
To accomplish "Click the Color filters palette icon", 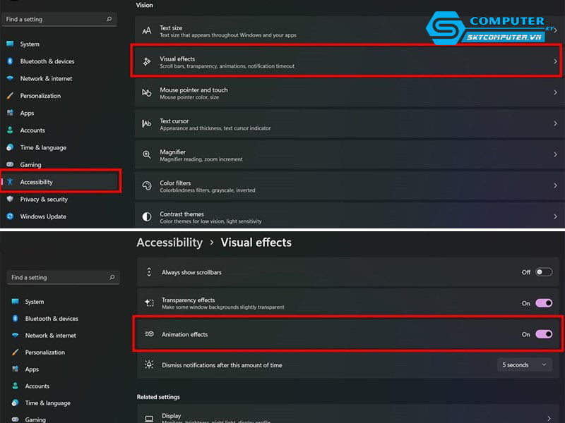I will point(147,186).
